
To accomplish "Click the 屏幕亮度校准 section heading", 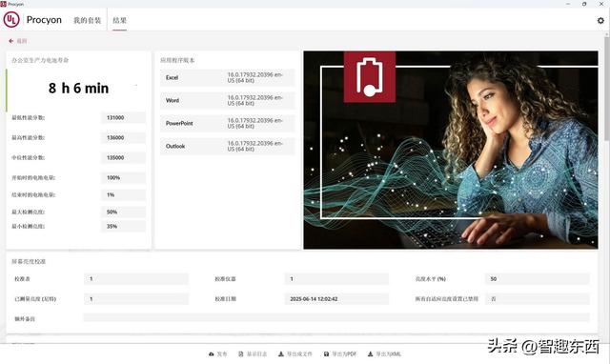I will 29,262.
